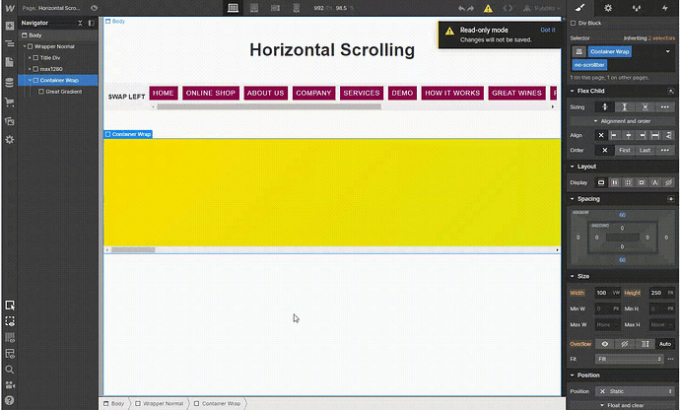Toggle the Navigator panel sidebar icon
680x410 pixels.
coord(10,43)
